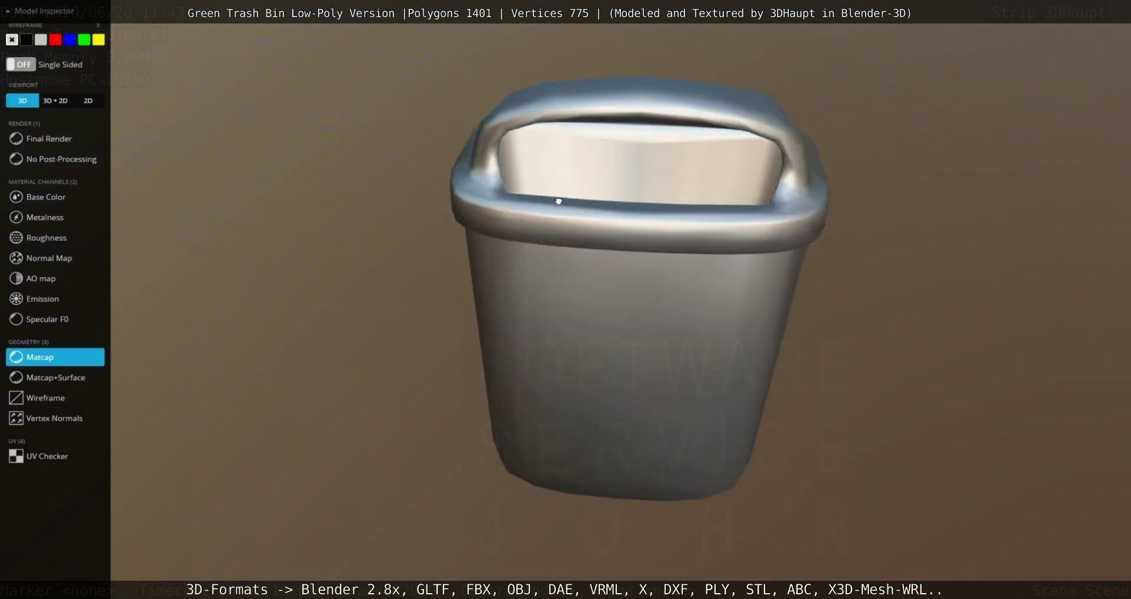The width and height of the screenshot is (1131, 599).
Task: Click the GEOMETRY (3) section heading
Action: tap(28, 342)
